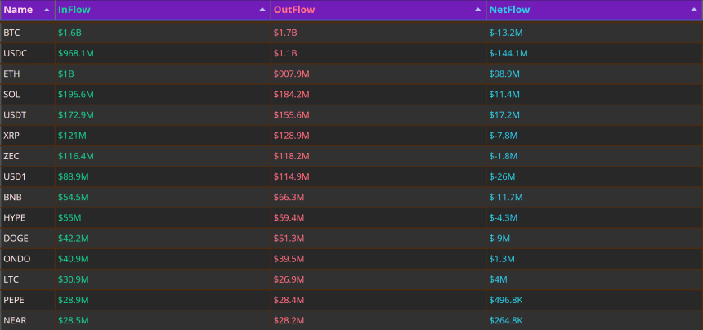Click the InFlow column sort arrow
The image size is (703, 330).
coord(262,10)
